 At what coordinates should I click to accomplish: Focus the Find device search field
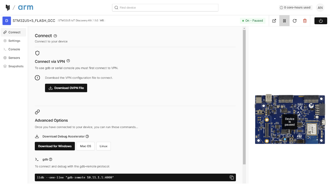pos(165,8)
